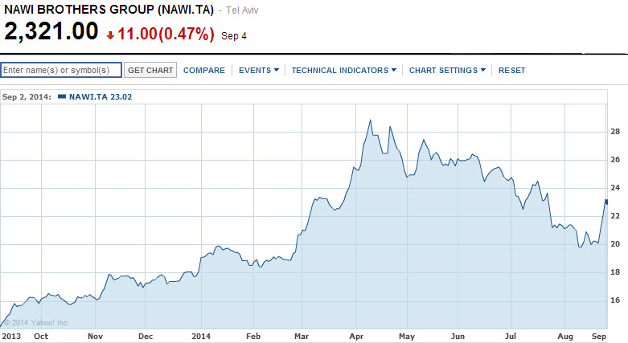Click the 2013 label on the time axis
Viewport: 628px width, 343px height.
[11, 337]
